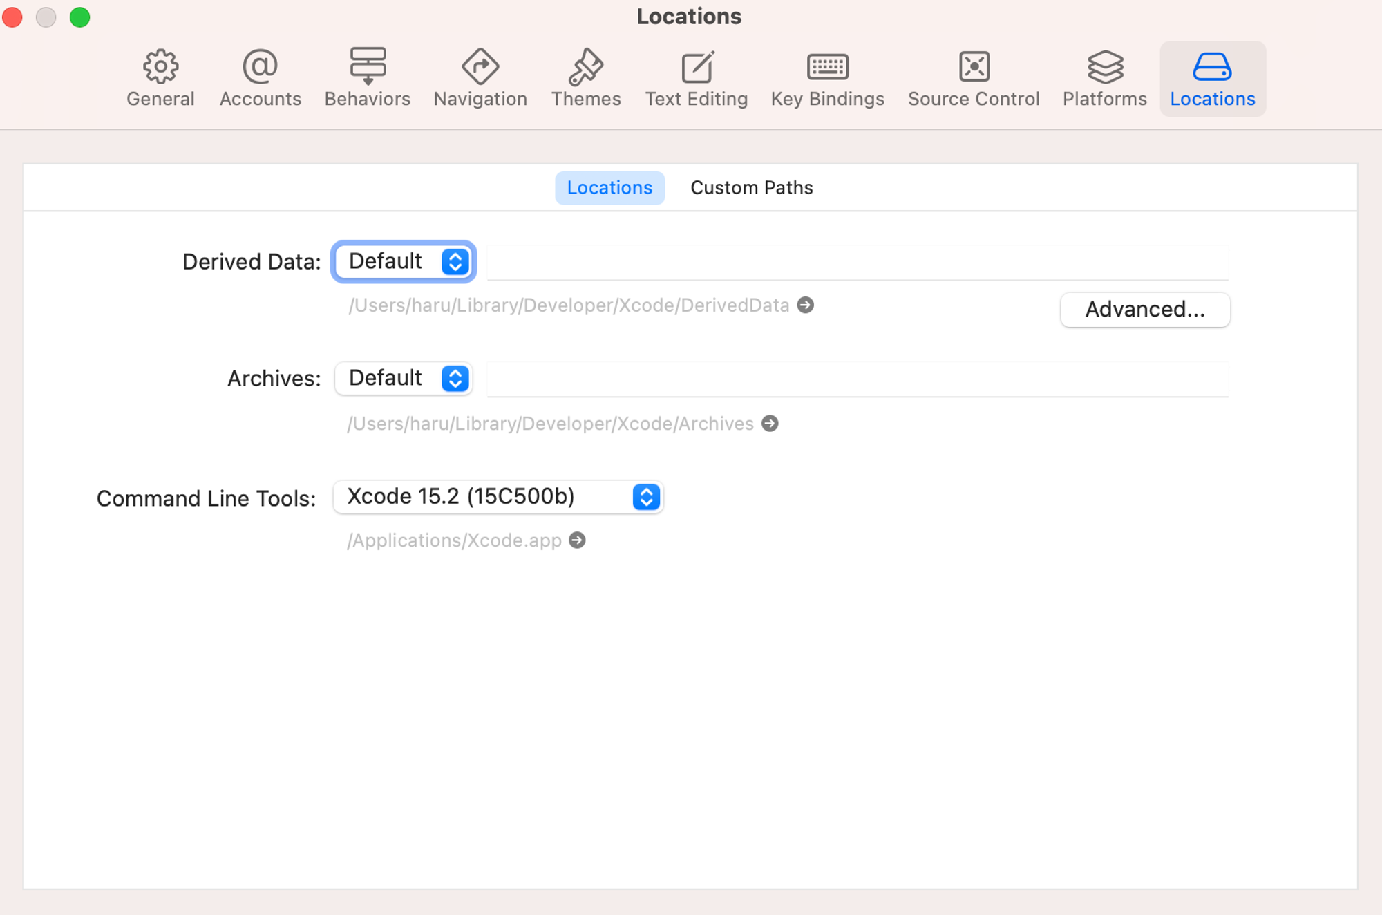Open the General settings pane
Screen dimensions: 1382x915
(160, 79)
